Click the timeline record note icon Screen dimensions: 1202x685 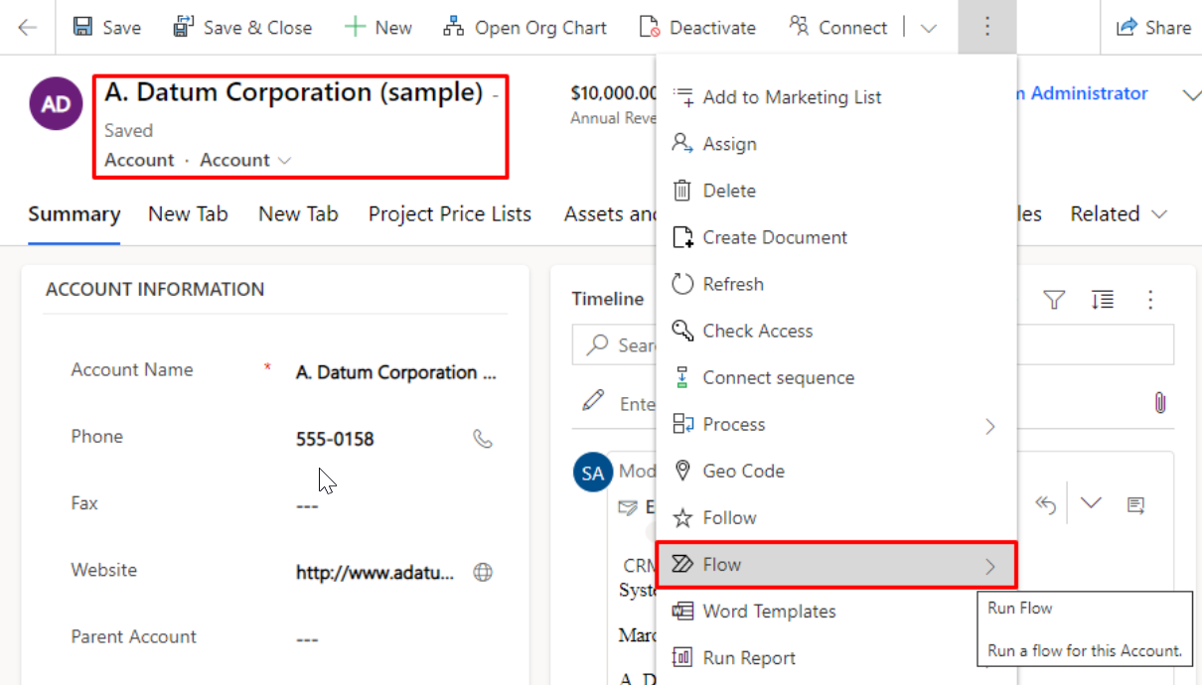tap(1135, 505)
